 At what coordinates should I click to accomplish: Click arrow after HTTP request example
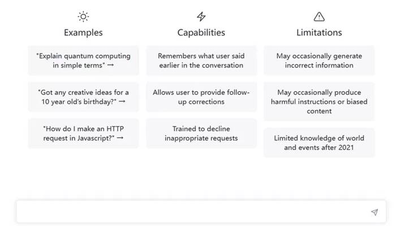pos(120,138)
